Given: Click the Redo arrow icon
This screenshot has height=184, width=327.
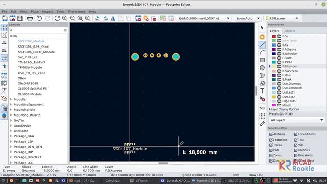Looking at the screenshot, I should (48, 18).
